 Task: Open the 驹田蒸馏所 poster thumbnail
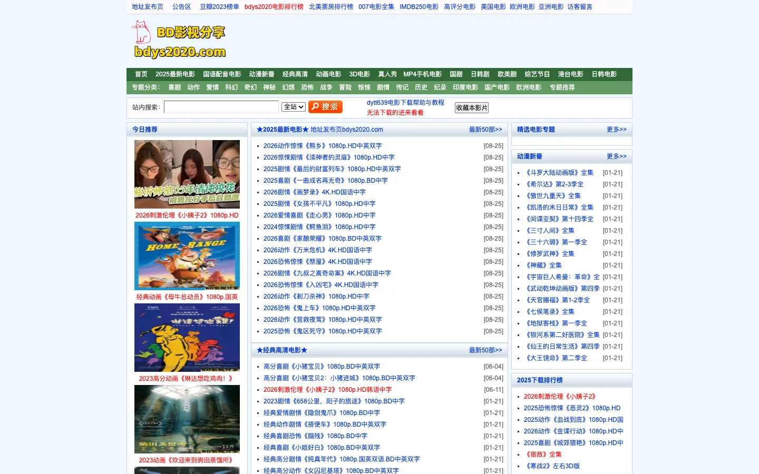[x=187, y=419]
